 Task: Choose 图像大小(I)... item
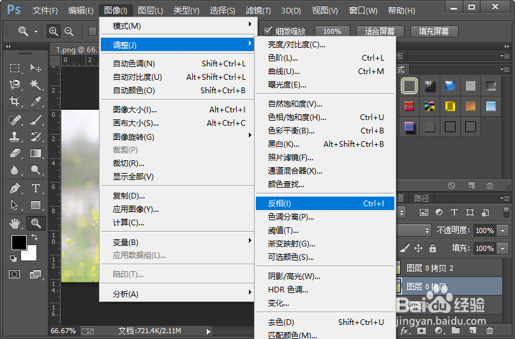click(x=177, y=109)
